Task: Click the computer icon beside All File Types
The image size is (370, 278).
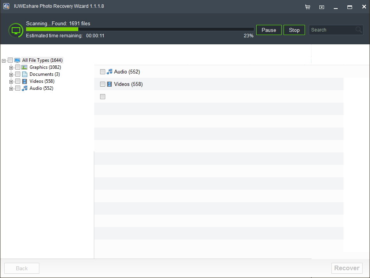Action: [17, 60]
